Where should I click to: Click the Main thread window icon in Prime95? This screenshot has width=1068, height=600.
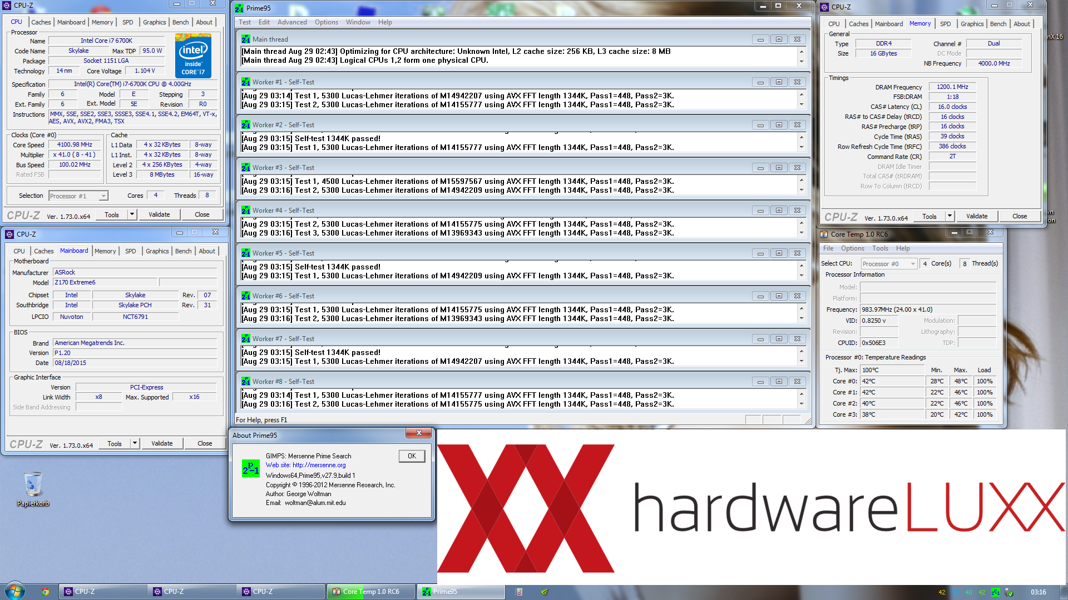point(246,39)
